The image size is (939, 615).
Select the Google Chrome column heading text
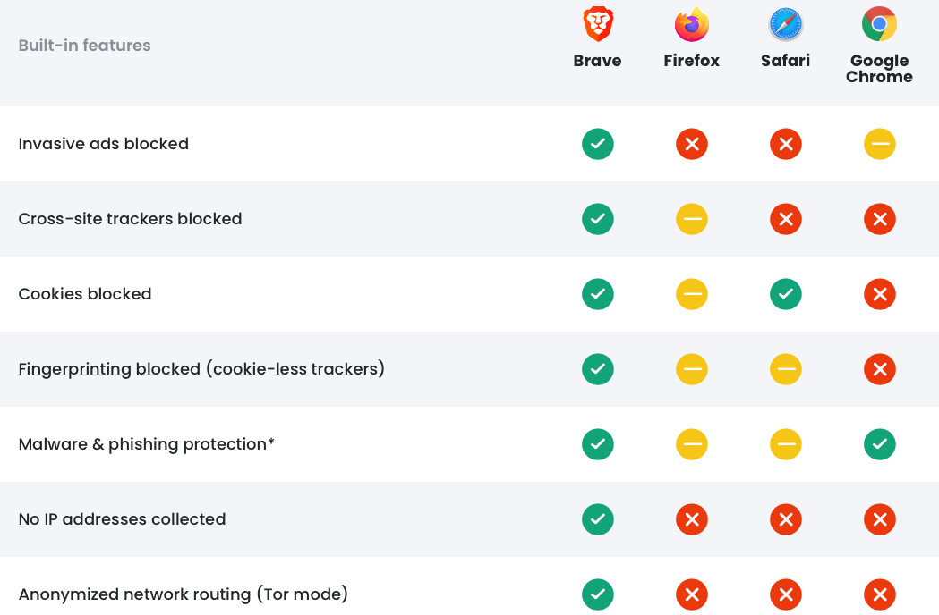(x=879, y=68)
